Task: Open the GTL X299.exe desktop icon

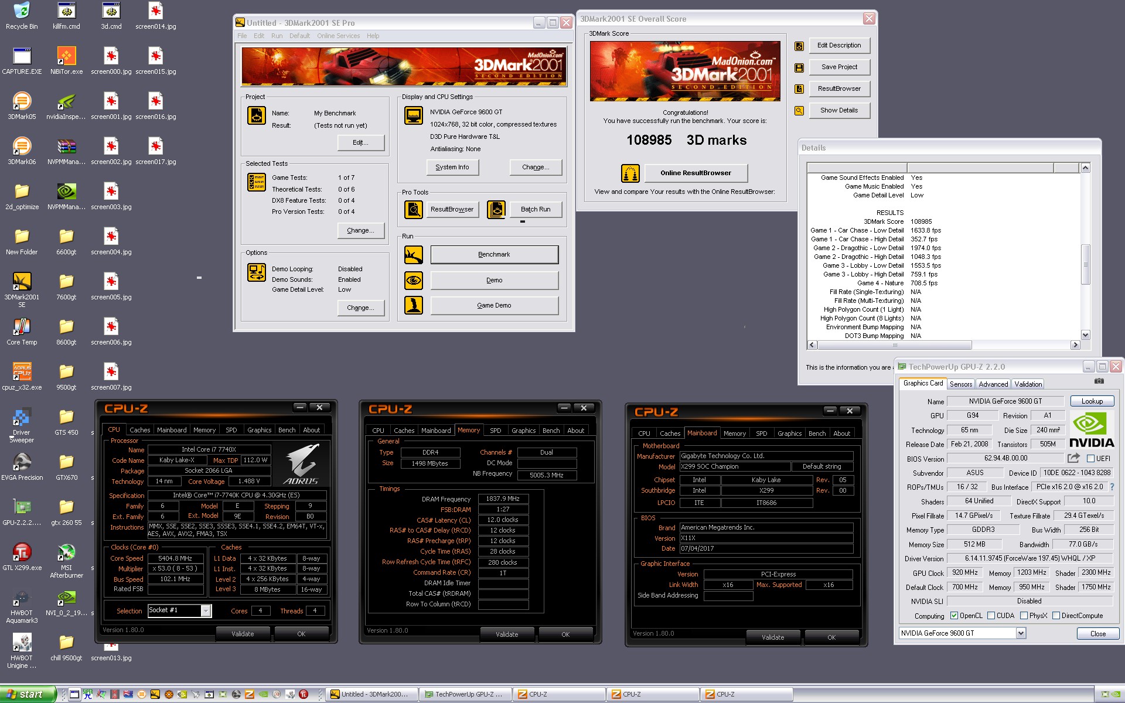Action: pos(22,557)
